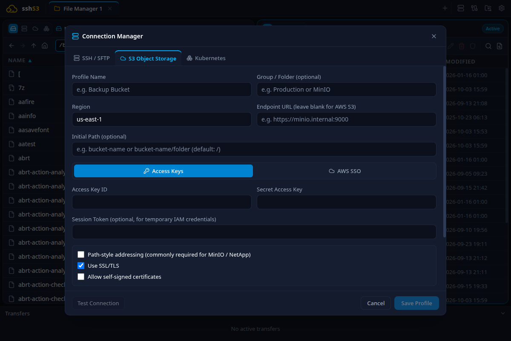The image size is (511, 341).
Task: Enable path-style addressing checkbox
Action: tap(81, 254)
